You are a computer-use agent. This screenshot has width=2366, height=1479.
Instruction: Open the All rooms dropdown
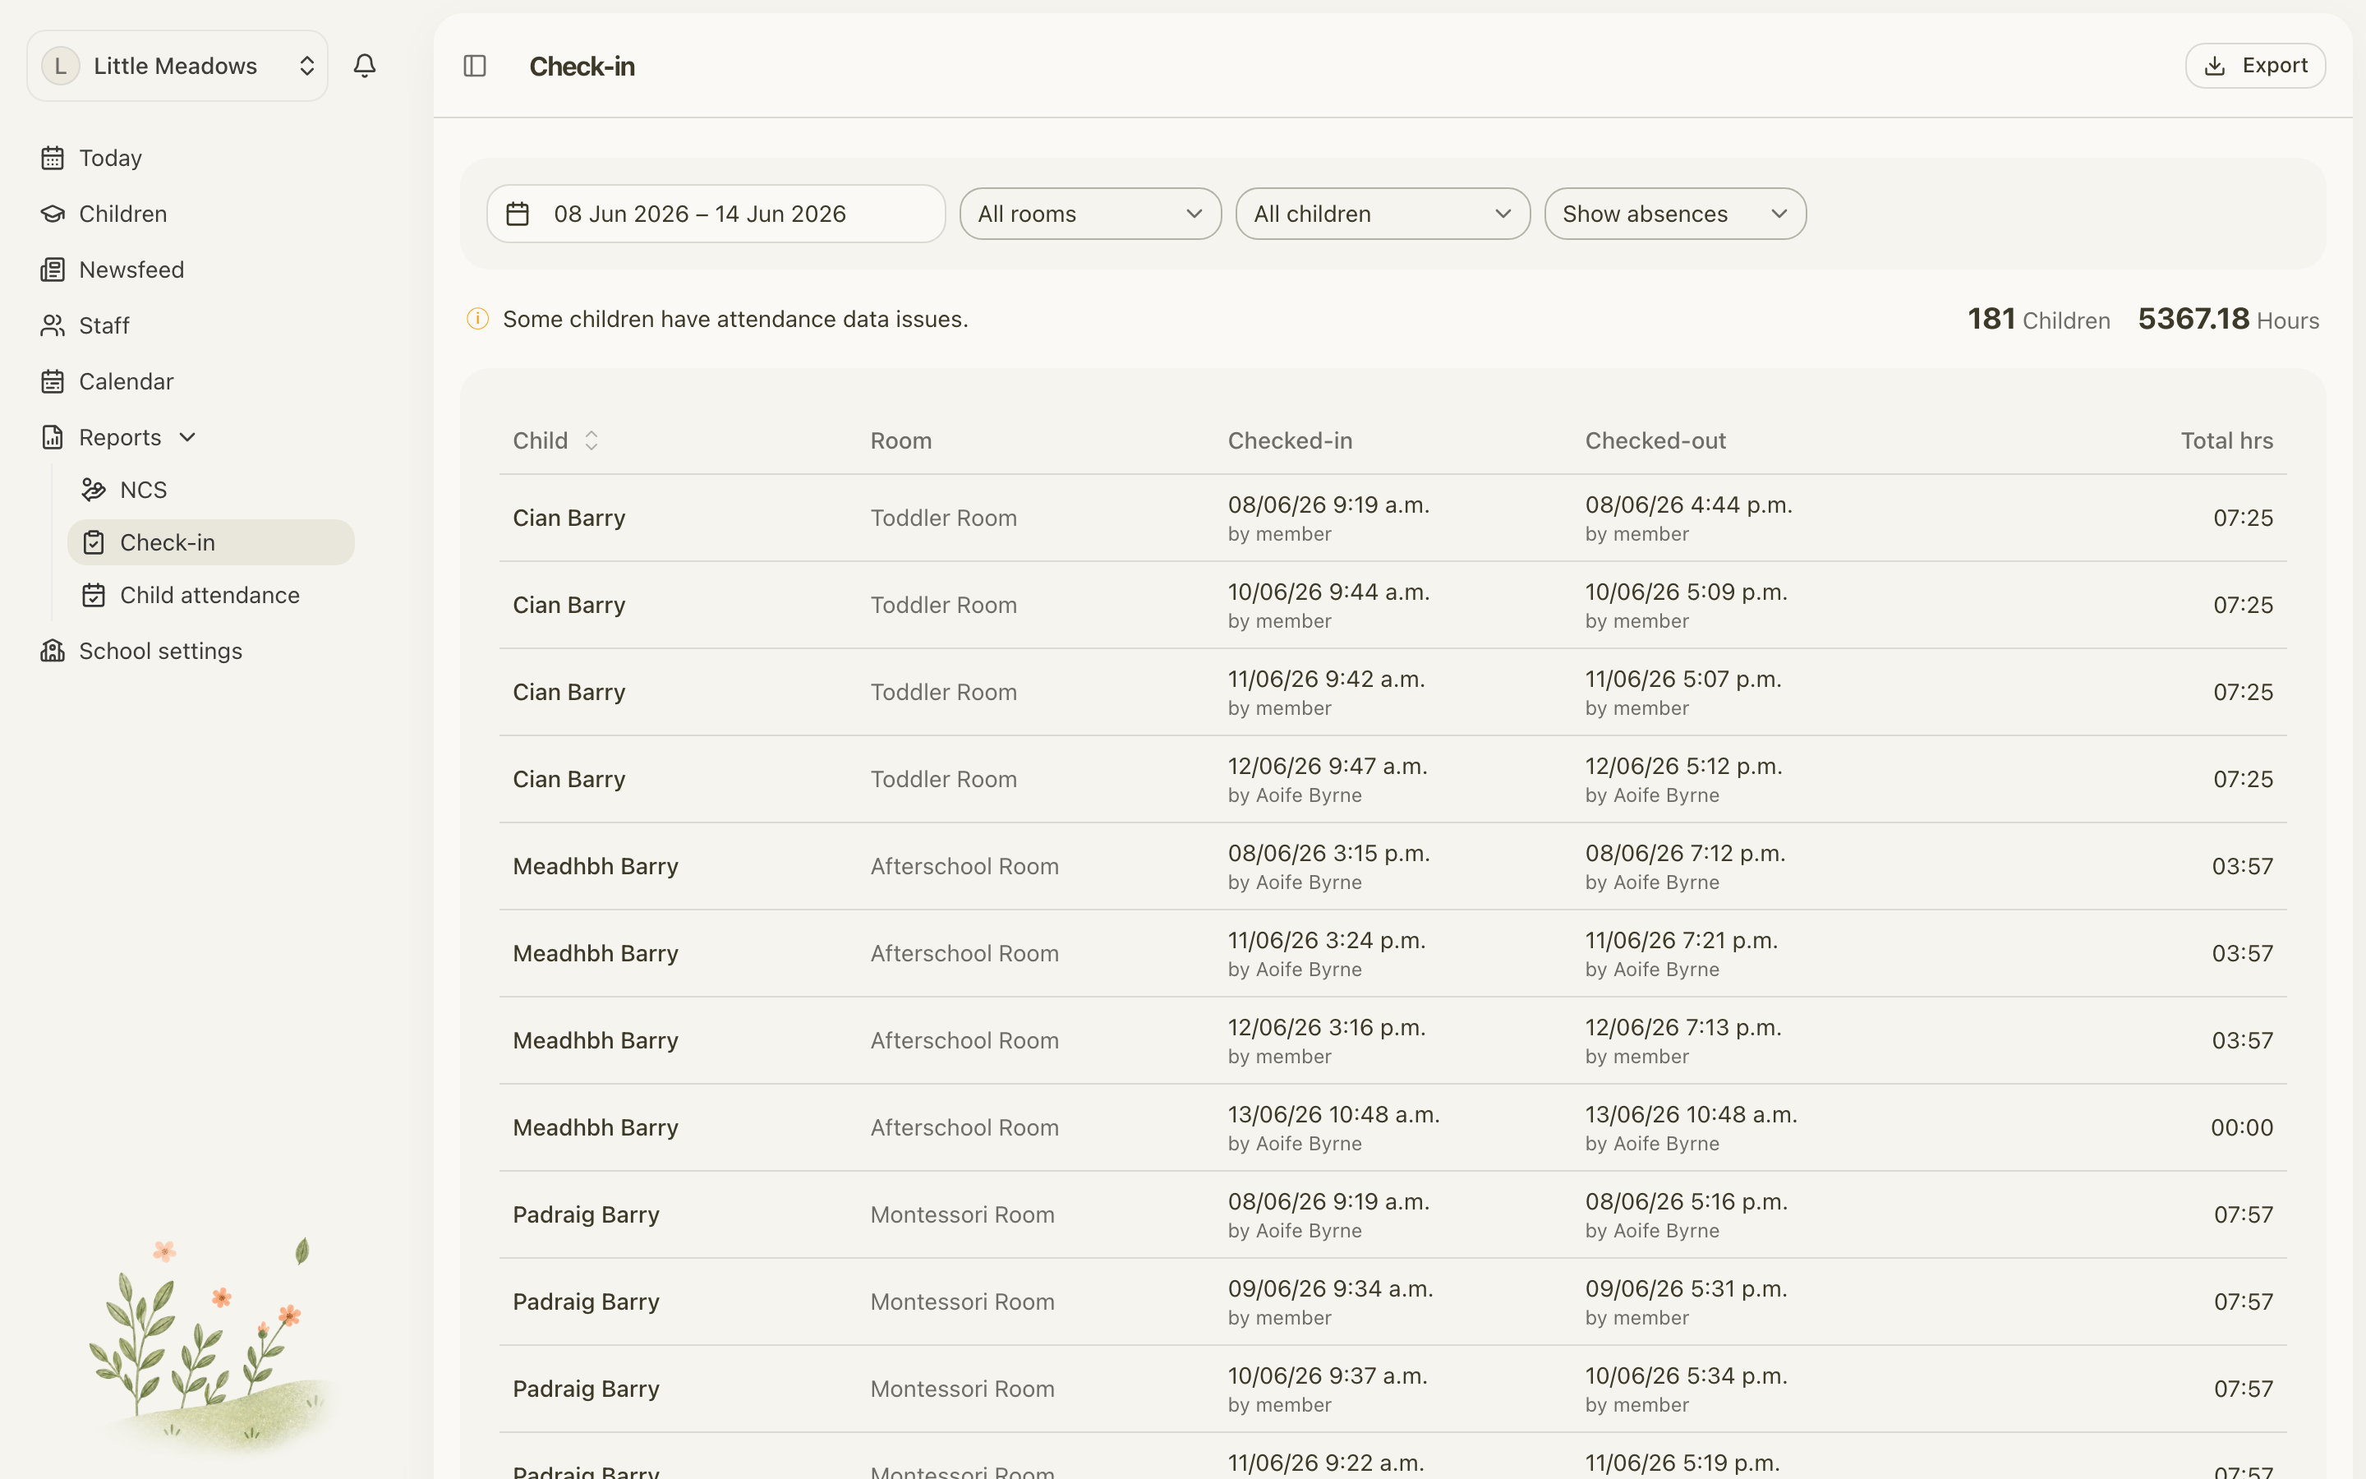pos(1090,214)
